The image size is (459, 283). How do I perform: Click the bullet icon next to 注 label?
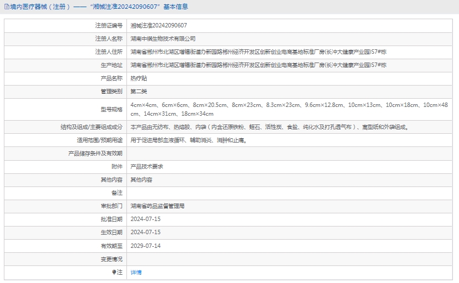tap(114, 272)
